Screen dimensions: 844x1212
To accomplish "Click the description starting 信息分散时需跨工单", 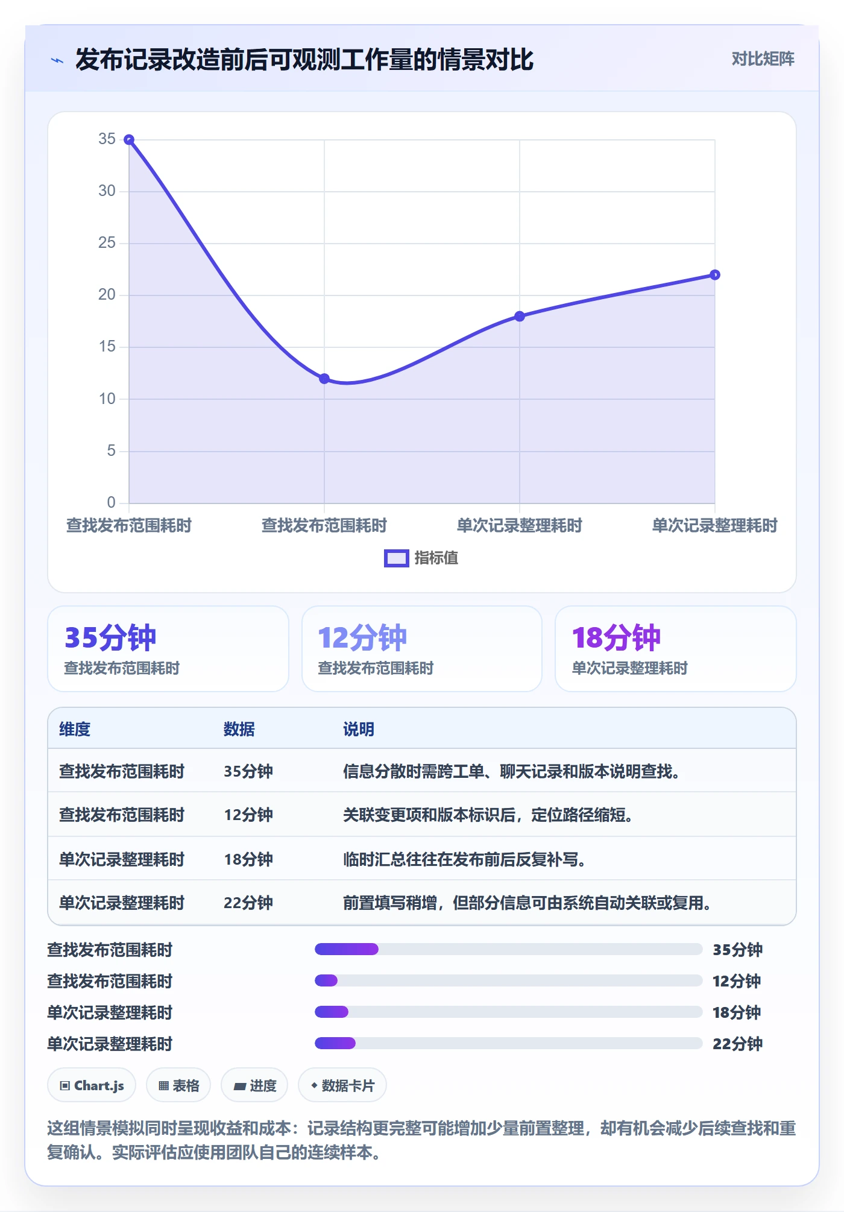I will tap(512, 771).
